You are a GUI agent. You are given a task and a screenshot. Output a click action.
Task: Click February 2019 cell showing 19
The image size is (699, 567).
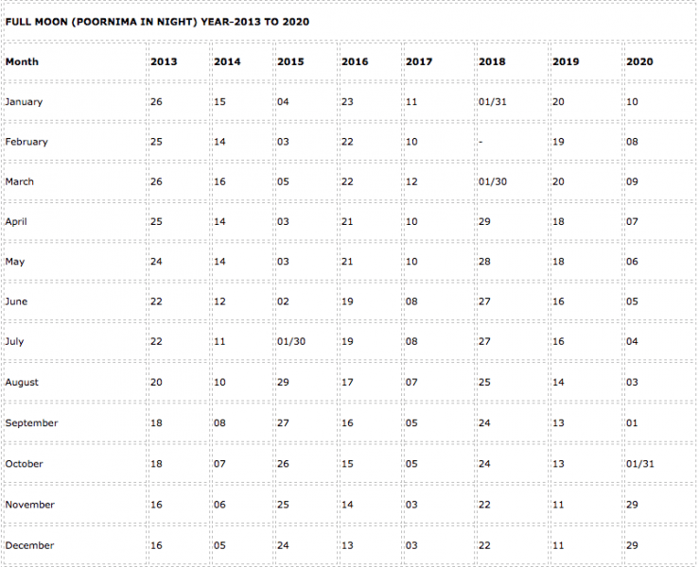pos(558,142)
